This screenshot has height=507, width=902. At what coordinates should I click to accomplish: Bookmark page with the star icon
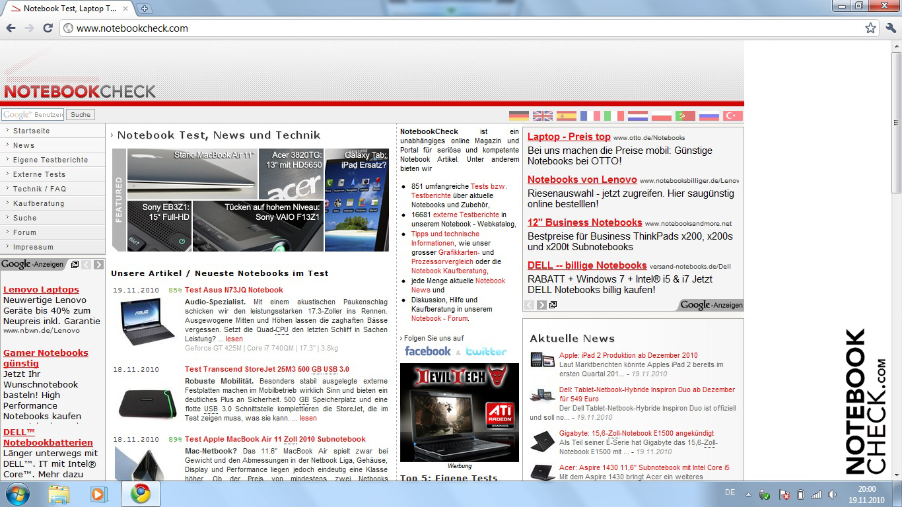tap(870, 28)
